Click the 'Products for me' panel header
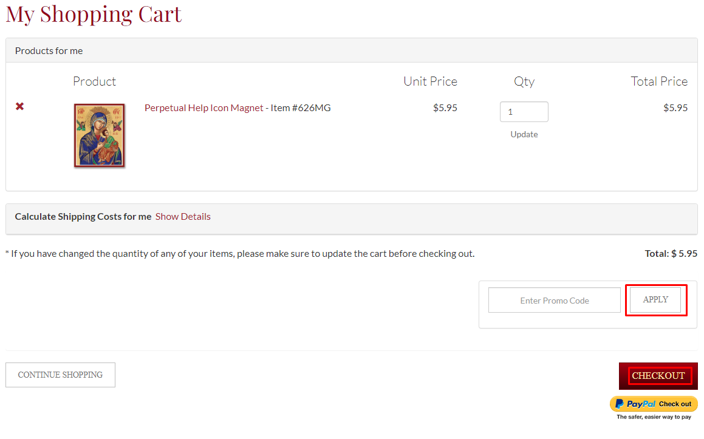 click(x=49, y=51)
